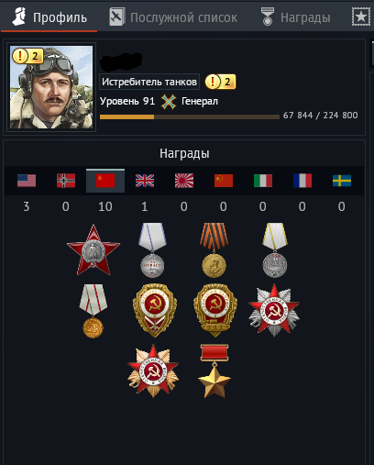The height and width of the screenshot is (465, 374).
Task: Click the level experience progress bar
Action: coord(190,116)
